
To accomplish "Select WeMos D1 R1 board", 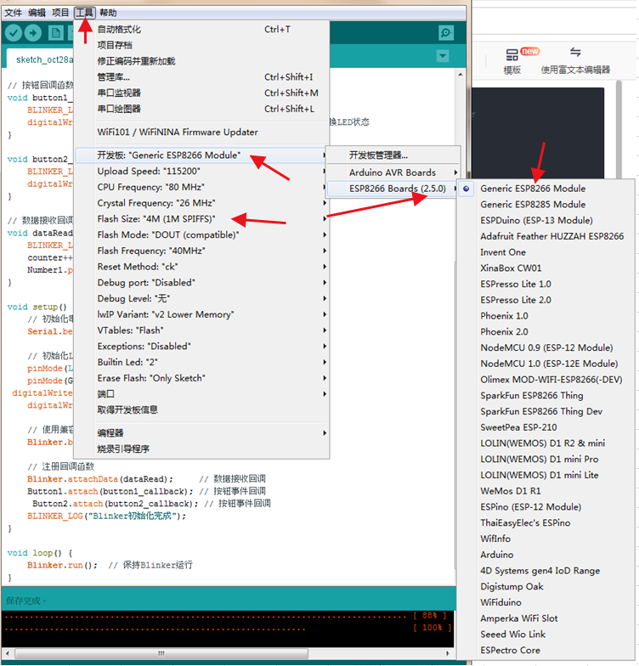I will pyautogui.click(x=546, y=491).
